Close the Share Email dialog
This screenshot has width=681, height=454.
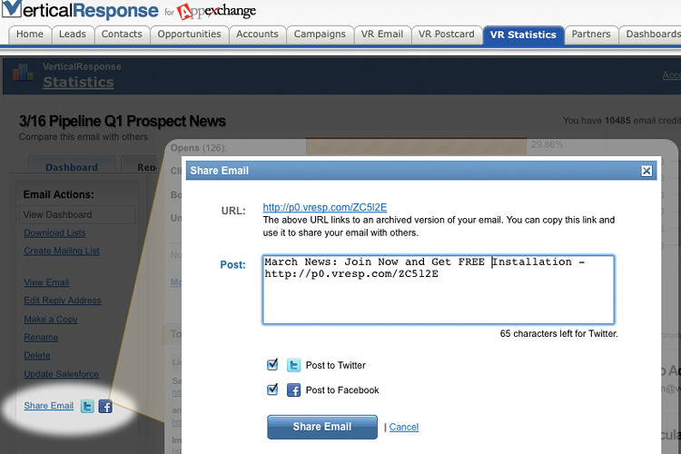[x=646, y=171]
